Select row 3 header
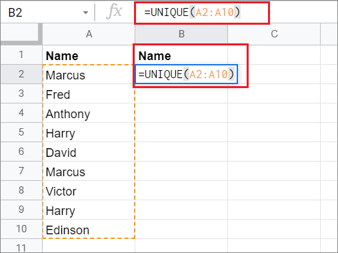Screen dimensions: 338x253 click(21, 93)
